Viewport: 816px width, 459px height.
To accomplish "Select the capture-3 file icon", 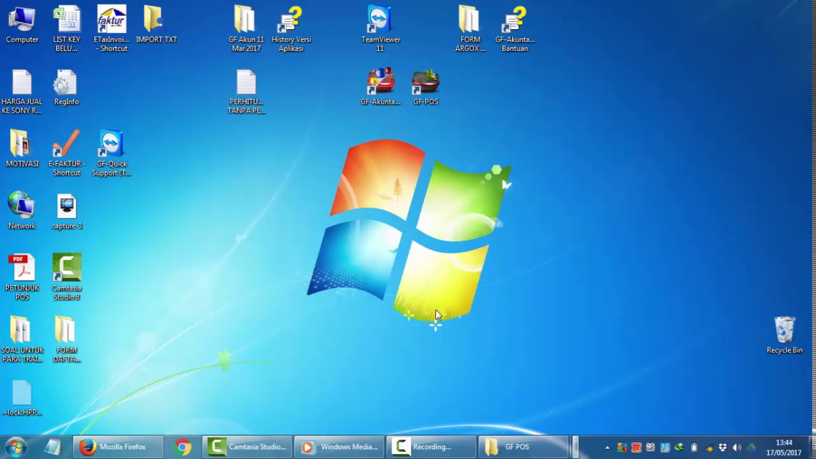I will point(67,212).
